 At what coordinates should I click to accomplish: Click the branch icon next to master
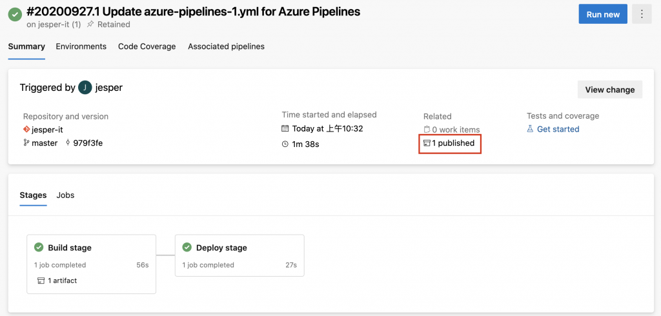click(26, 143)
